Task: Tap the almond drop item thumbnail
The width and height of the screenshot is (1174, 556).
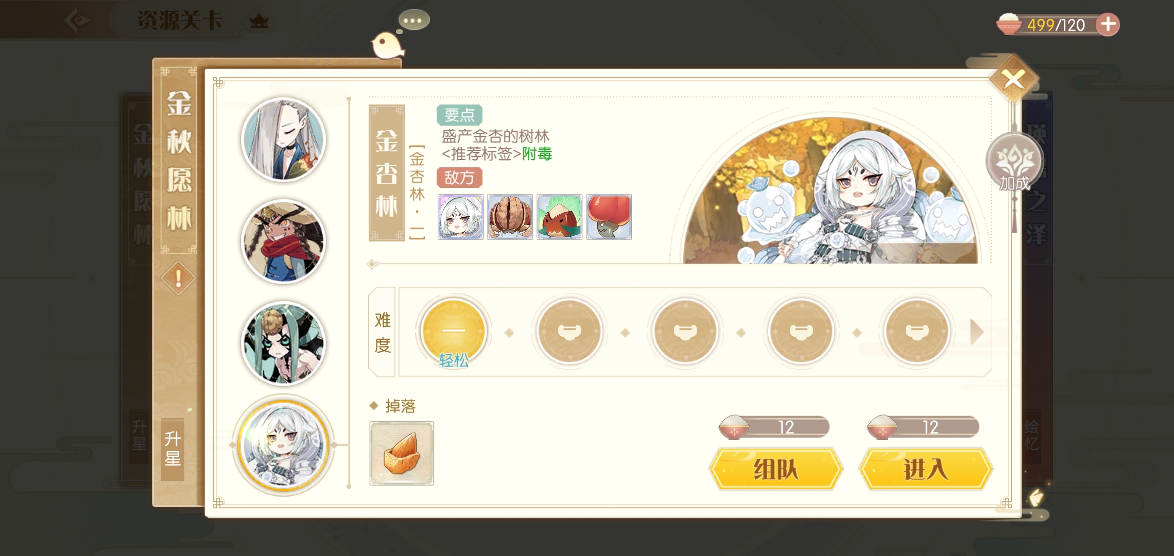Action: 402,454
